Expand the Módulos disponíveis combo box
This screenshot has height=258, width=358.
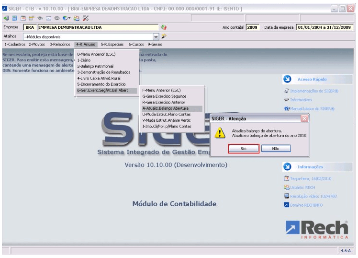coord(156,36)
